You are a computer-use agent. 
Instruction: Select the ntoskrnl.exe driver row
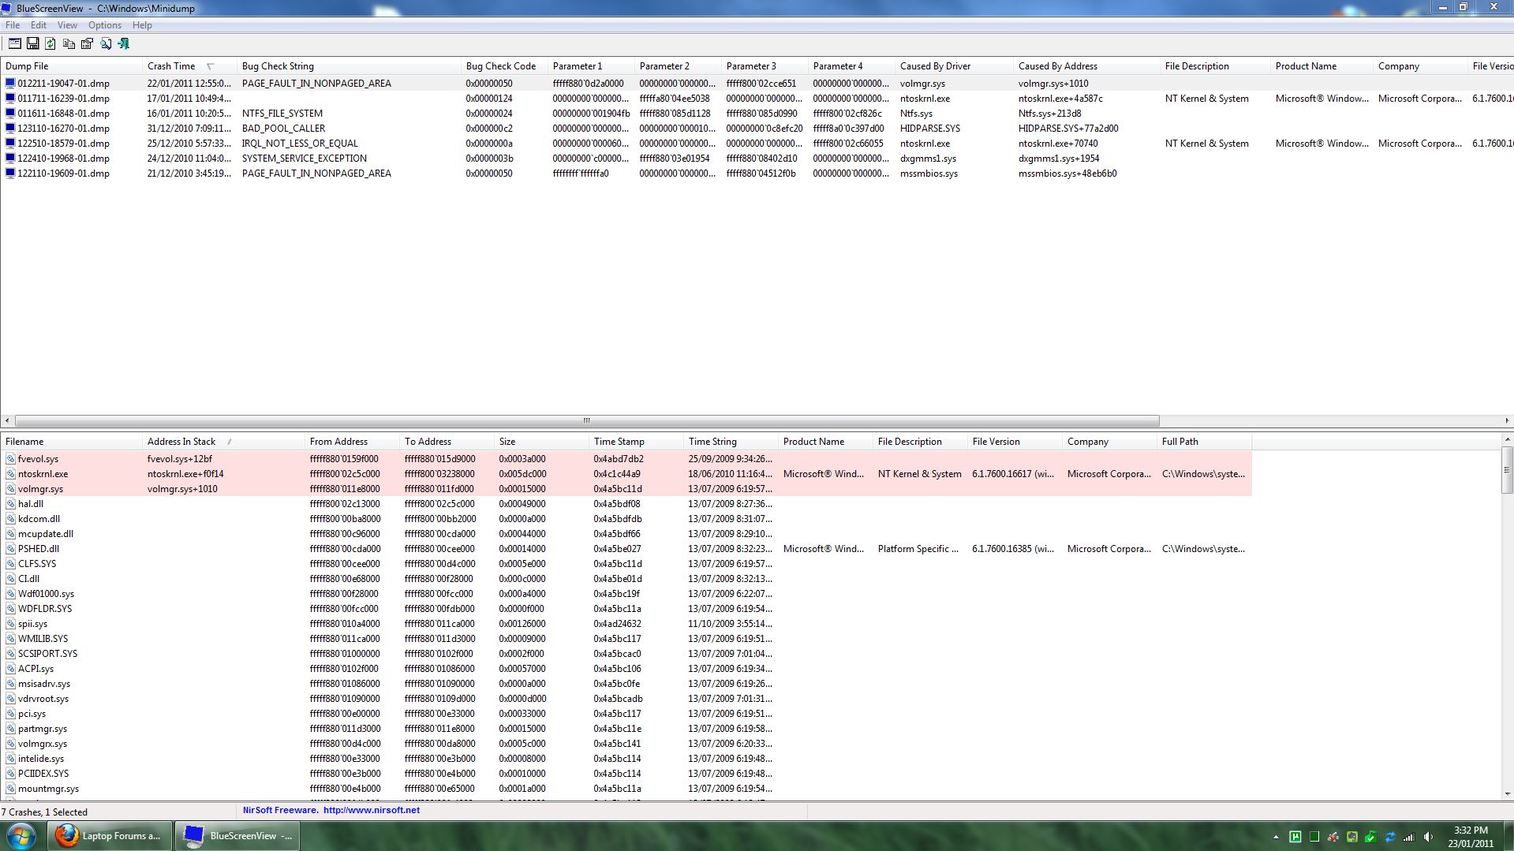(x=626, y=474)
